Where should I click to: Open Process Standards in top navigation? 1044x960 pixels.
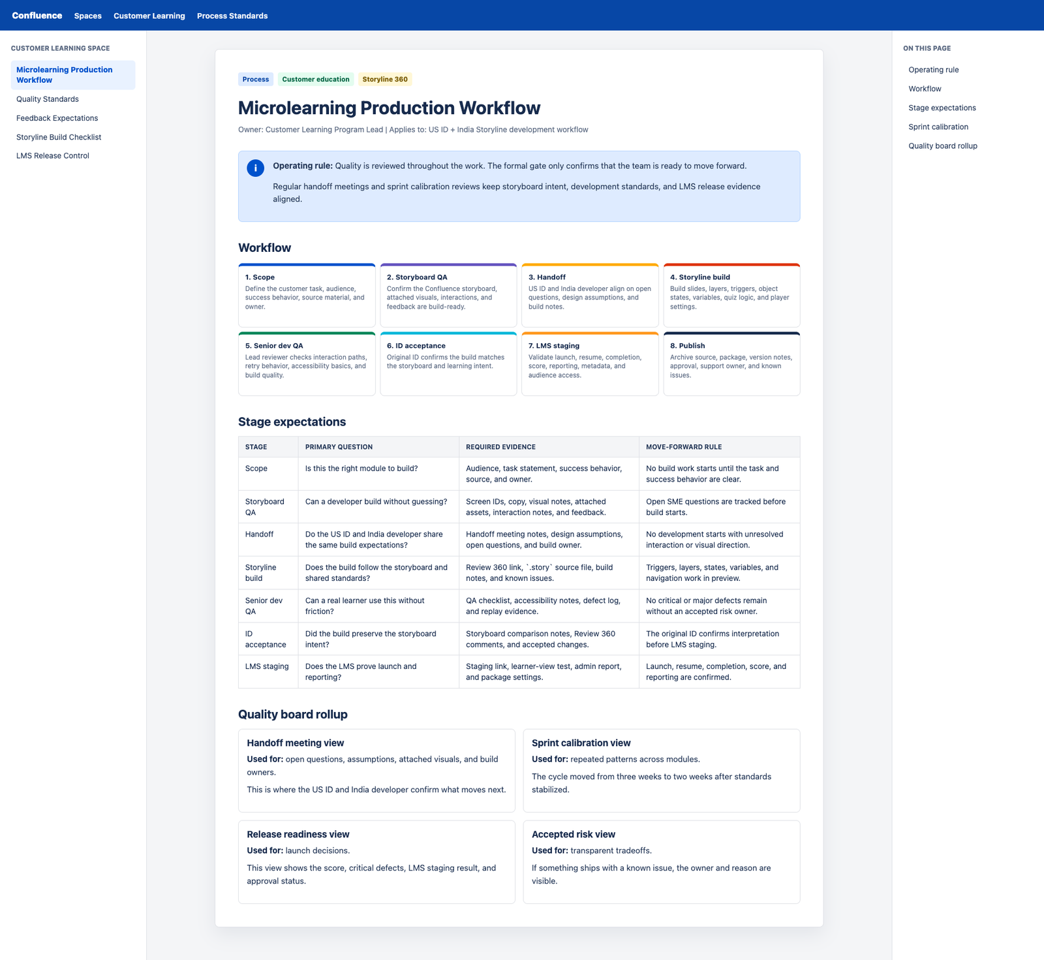232,16
